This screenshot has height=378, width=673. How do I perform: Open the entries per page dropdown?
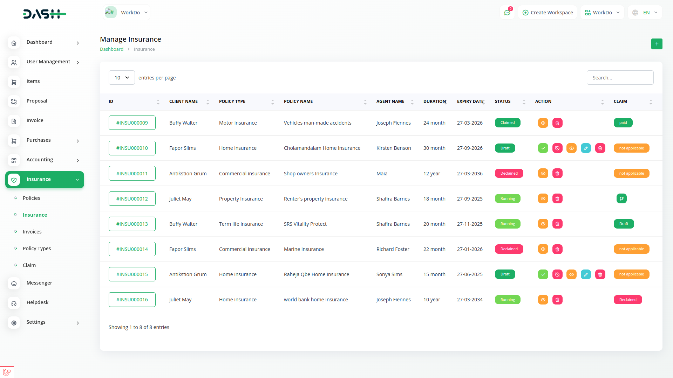[x=122, y=78]
